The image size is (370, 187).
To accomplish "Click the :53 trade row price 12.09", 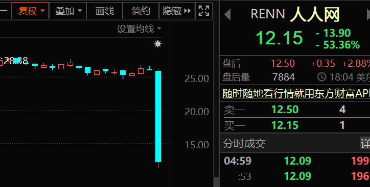I will point(297,176).
